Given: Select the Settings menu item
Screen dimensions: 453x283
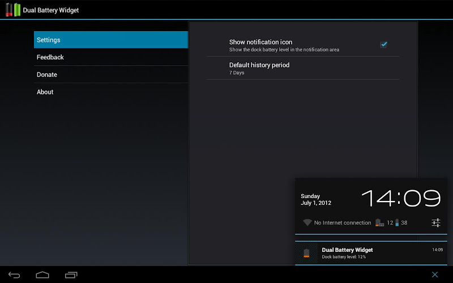Looking at the screenshot, I should pos(111,40).
